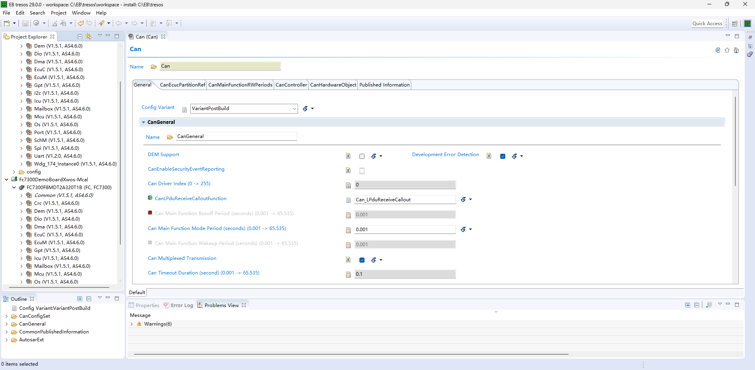755x370 pixels.
Task: Click the Link with Editor icon
Action: [x=89, y=37]
